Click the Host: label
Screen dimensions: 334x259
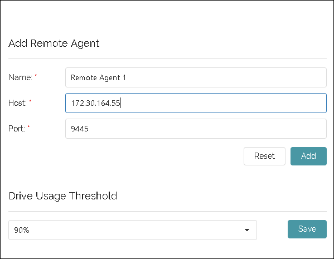(x=17, y=103)
